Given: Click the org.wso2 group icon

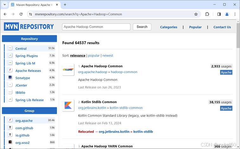Looking at the screenshot, I should (x=10, y=142).
